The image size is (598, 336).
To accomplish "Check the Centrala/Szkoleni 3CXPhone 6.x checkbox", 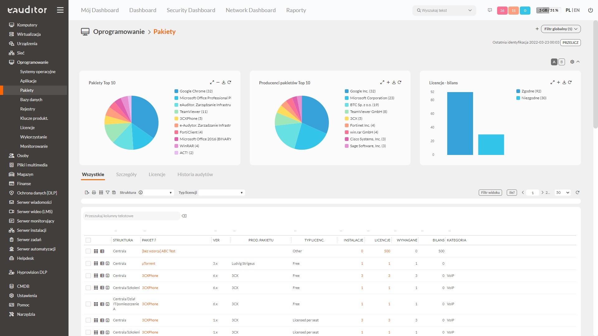I will tap(88, 288).
